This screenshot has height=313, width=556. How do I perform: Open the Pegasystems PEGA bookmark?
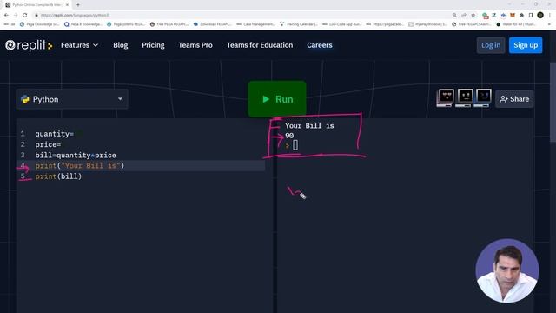click(126, 24)
